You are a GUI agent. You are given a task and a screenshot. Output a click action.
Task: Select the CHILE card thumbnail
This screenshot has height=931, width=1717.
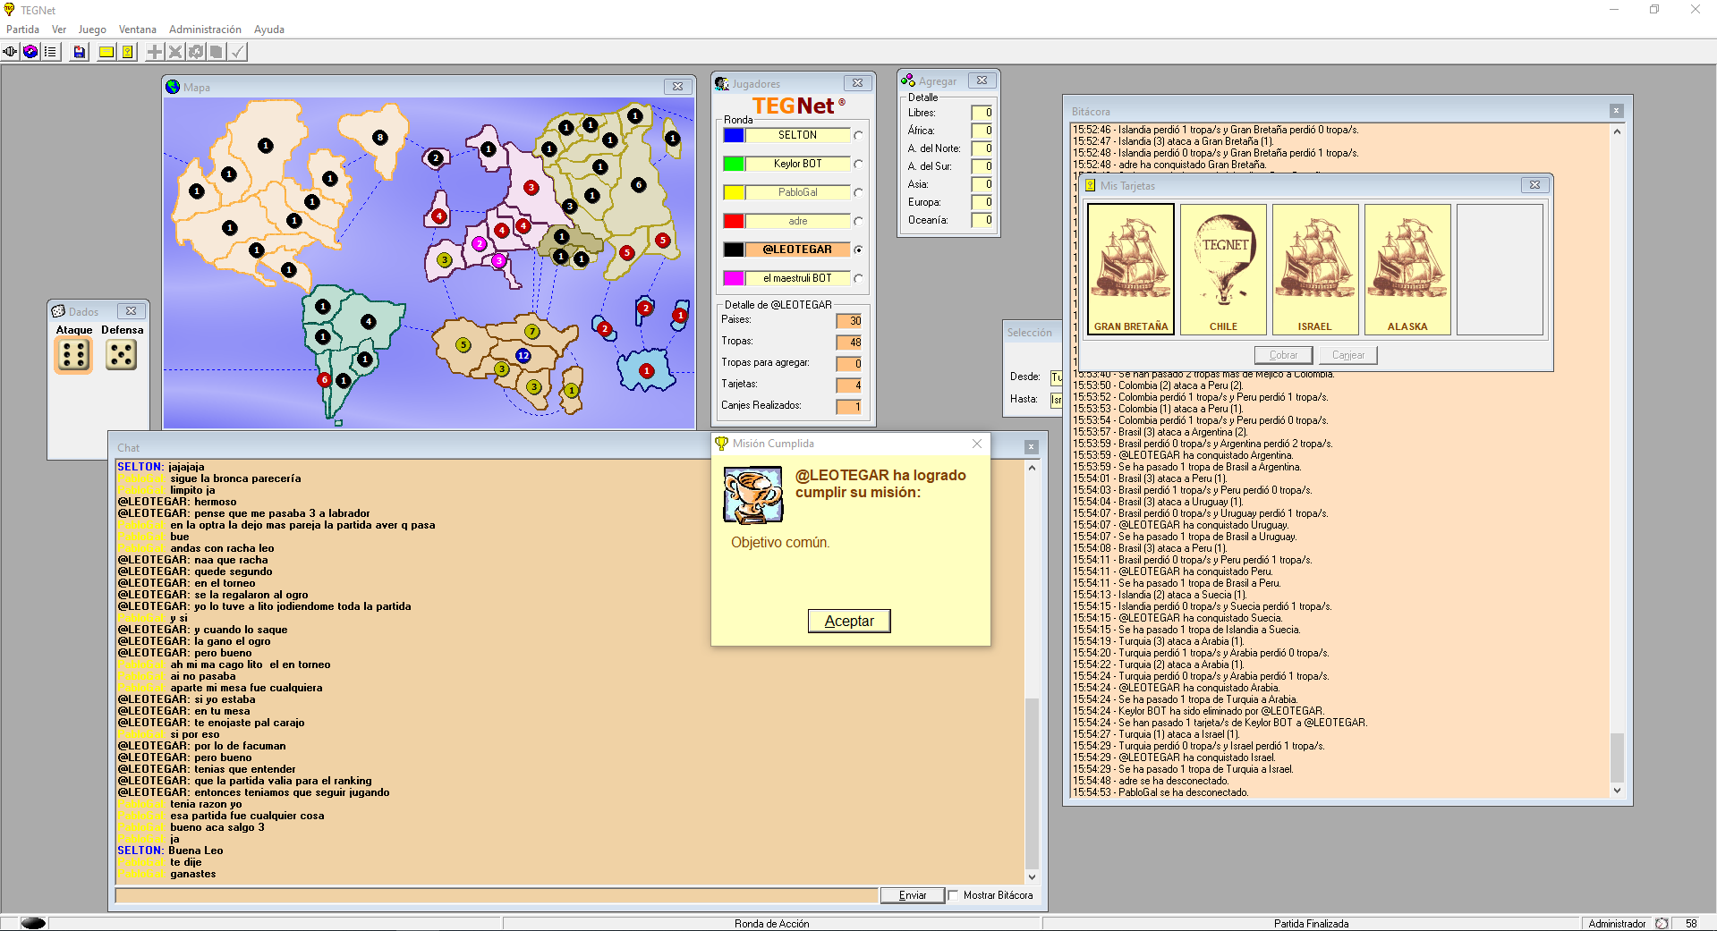coord(1223,269)
